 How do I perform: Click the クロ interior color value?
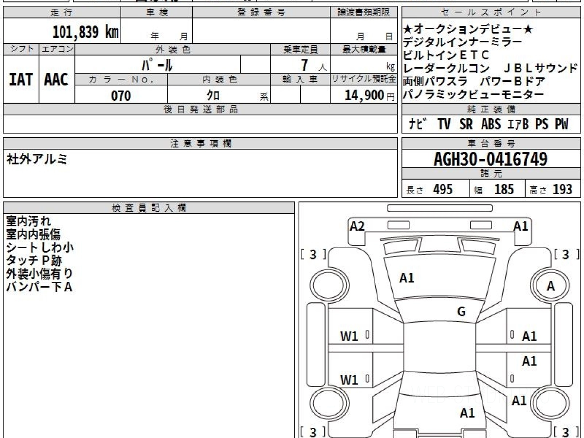[x=213, y=95]
